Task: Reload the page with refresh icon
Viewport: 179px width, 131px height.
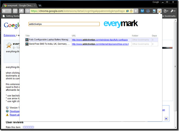Action: coord(15,11)
